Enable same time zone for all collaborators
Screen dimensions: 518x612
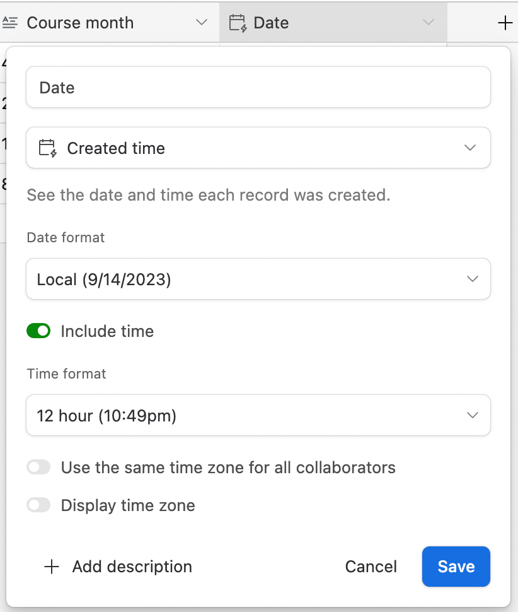point(38,467)
